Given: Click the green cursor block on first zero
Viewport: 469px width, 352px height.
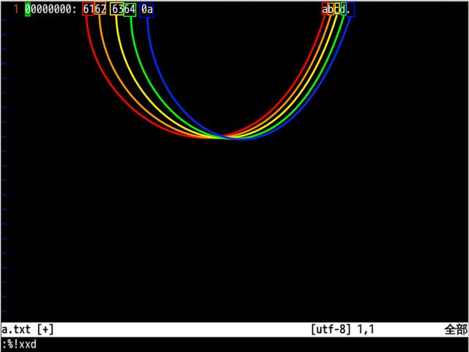Looking at the screenshot, I should coord(28,10).
